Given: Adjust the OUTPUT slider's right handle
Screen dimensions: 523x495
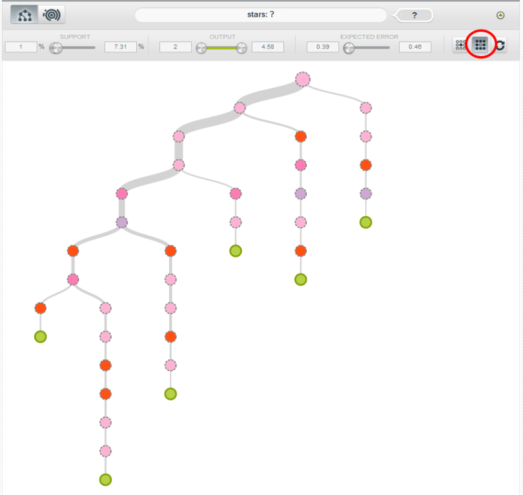Looking at the screenshot, I should pyautogui.click(x=242, y=47).
